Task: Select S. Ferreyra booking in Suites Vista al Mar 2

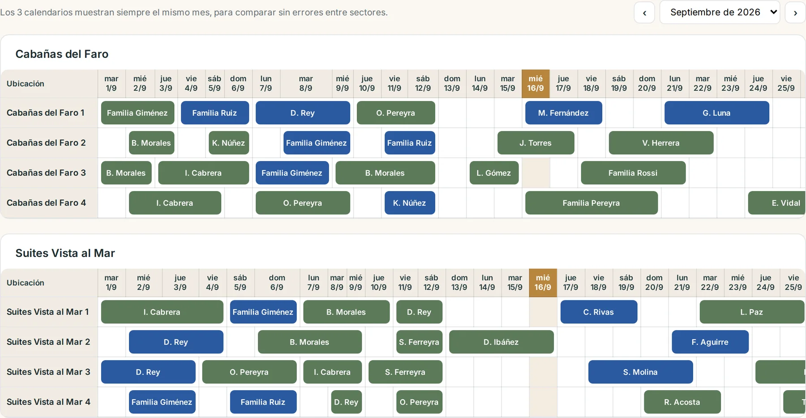Action: [419, 342]
